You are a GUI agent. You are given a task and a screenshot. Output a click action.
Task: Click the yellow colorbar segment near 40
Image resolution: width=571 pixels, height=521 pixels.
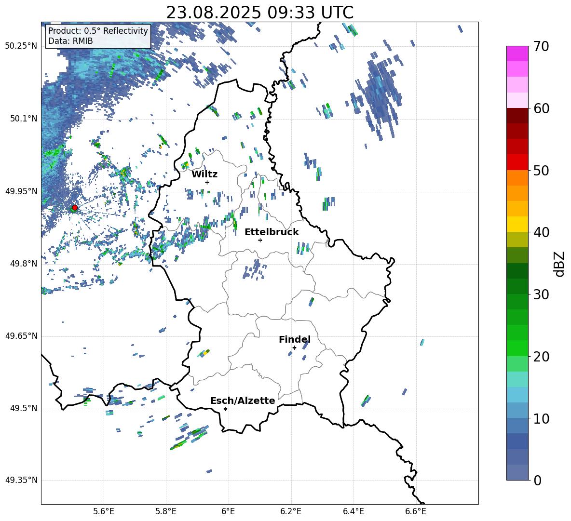517,224
